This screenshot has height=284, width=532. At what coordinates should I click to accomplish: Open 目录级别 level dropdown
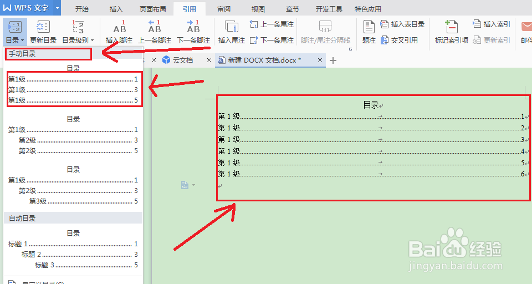coord(78,32)
